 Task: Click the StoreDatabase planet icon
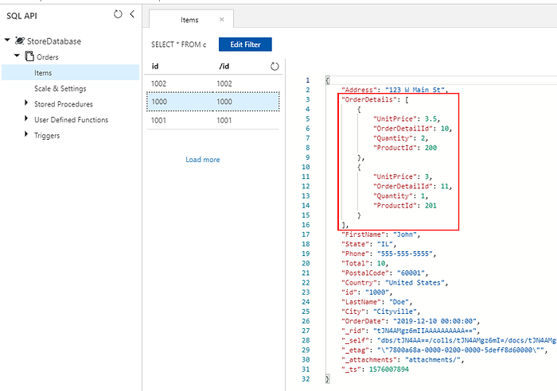20,41
